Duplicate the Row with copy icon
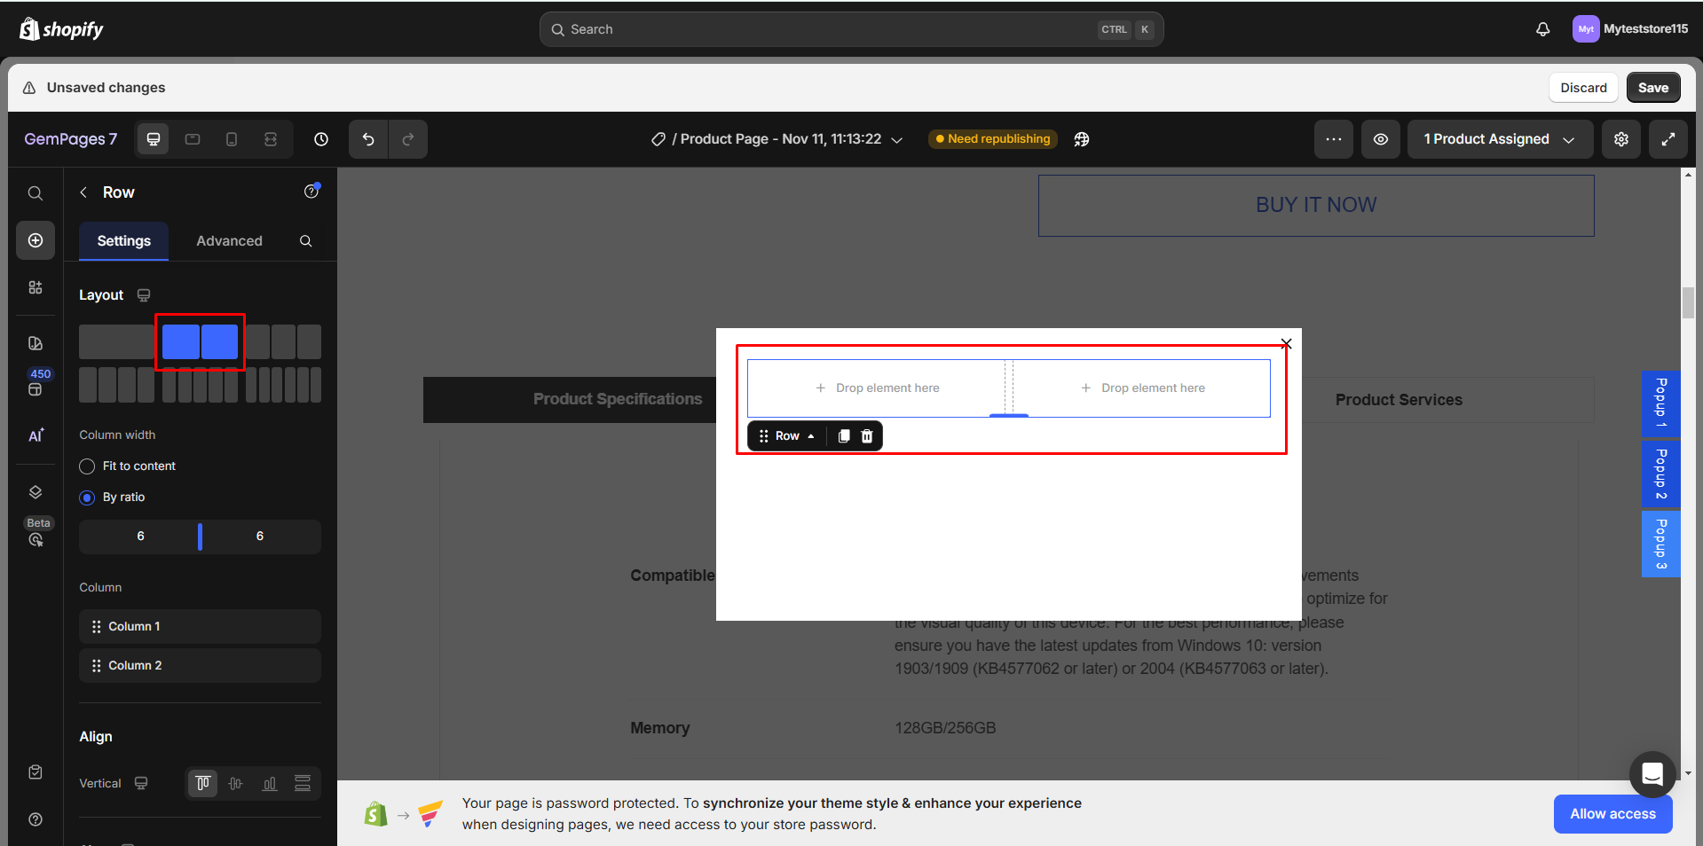 tap(844, 436)
